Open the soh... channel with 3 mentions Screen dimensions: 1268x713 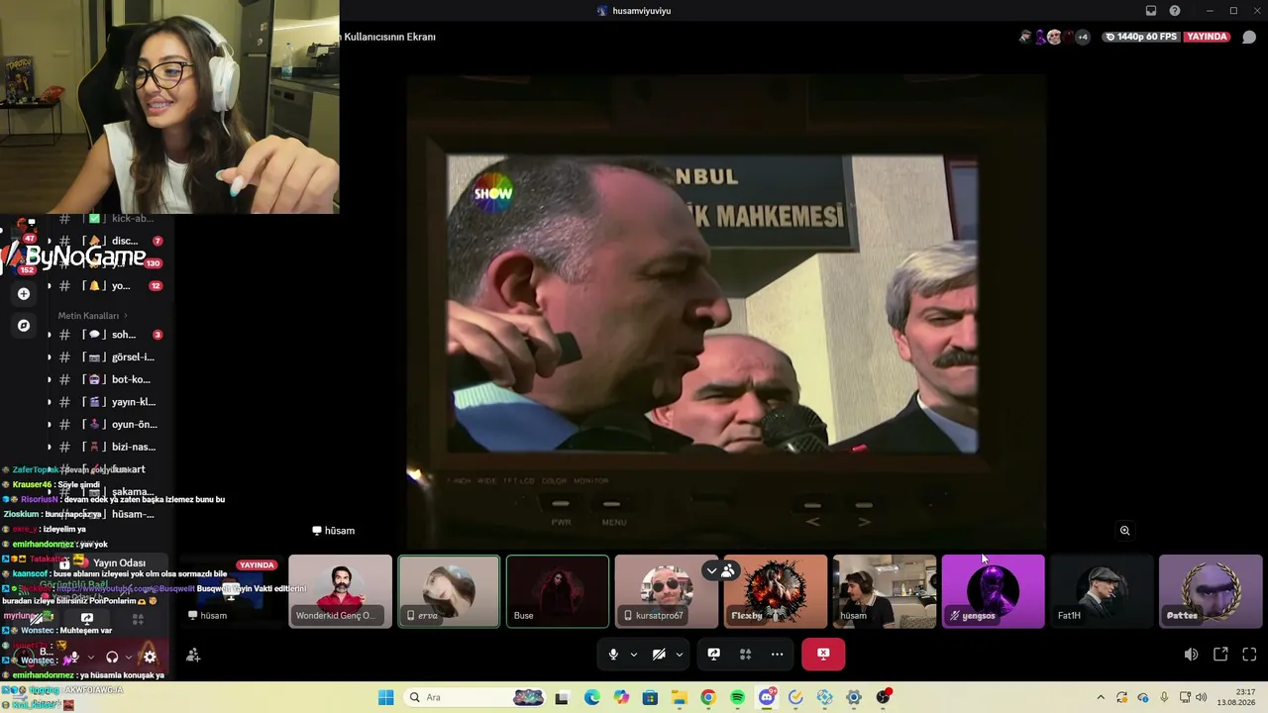[x=107, y=335]
